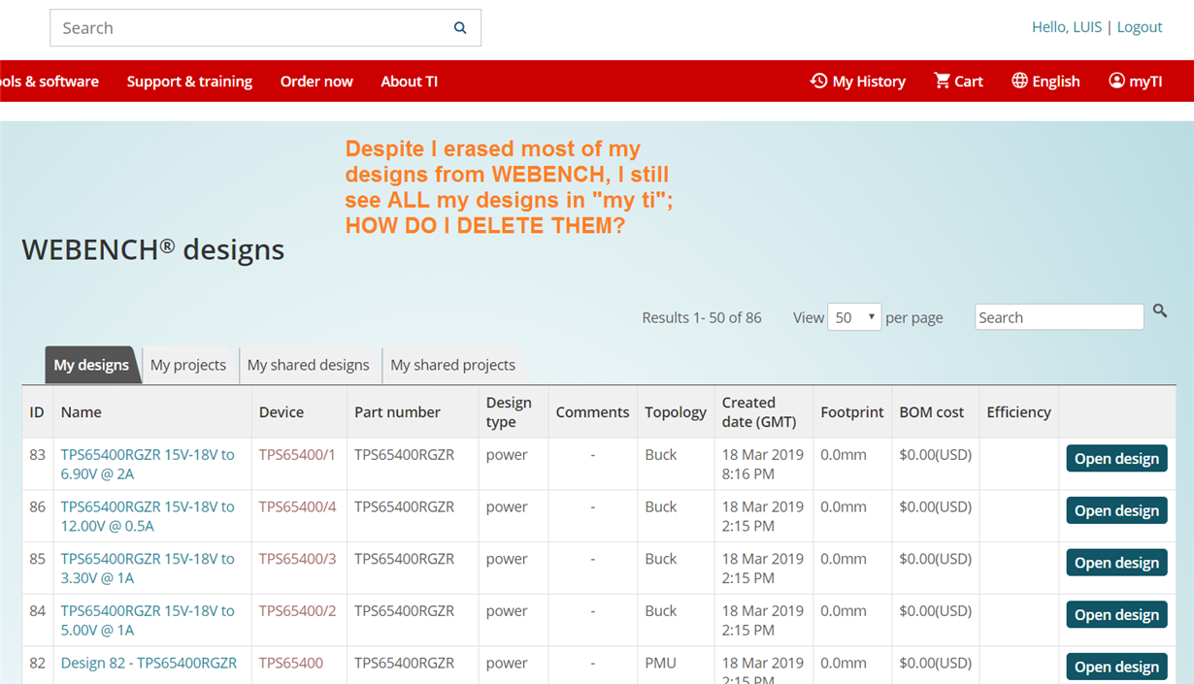Open the Cart shopping icon
Image resolution: width=1194 pixels, height=684 pixels.
pos(942,81)
